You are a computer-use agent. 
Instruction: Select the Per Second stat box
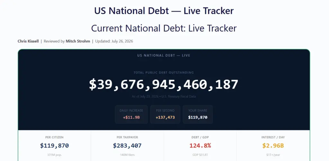pos(165,114)
